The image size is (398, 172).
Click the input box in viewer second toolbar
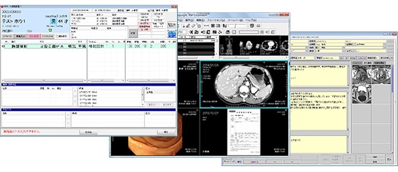(182, 32)
